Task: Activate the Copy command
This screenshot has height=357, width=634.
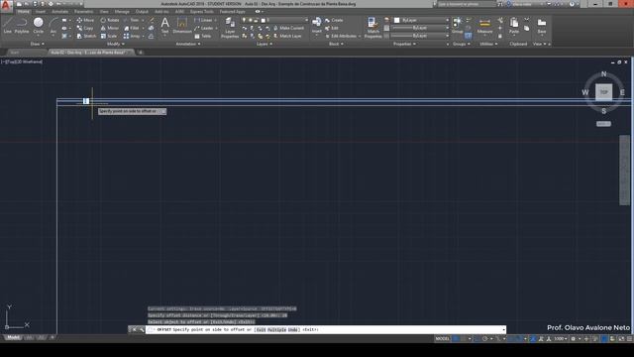Action: (x=85, y=28)
